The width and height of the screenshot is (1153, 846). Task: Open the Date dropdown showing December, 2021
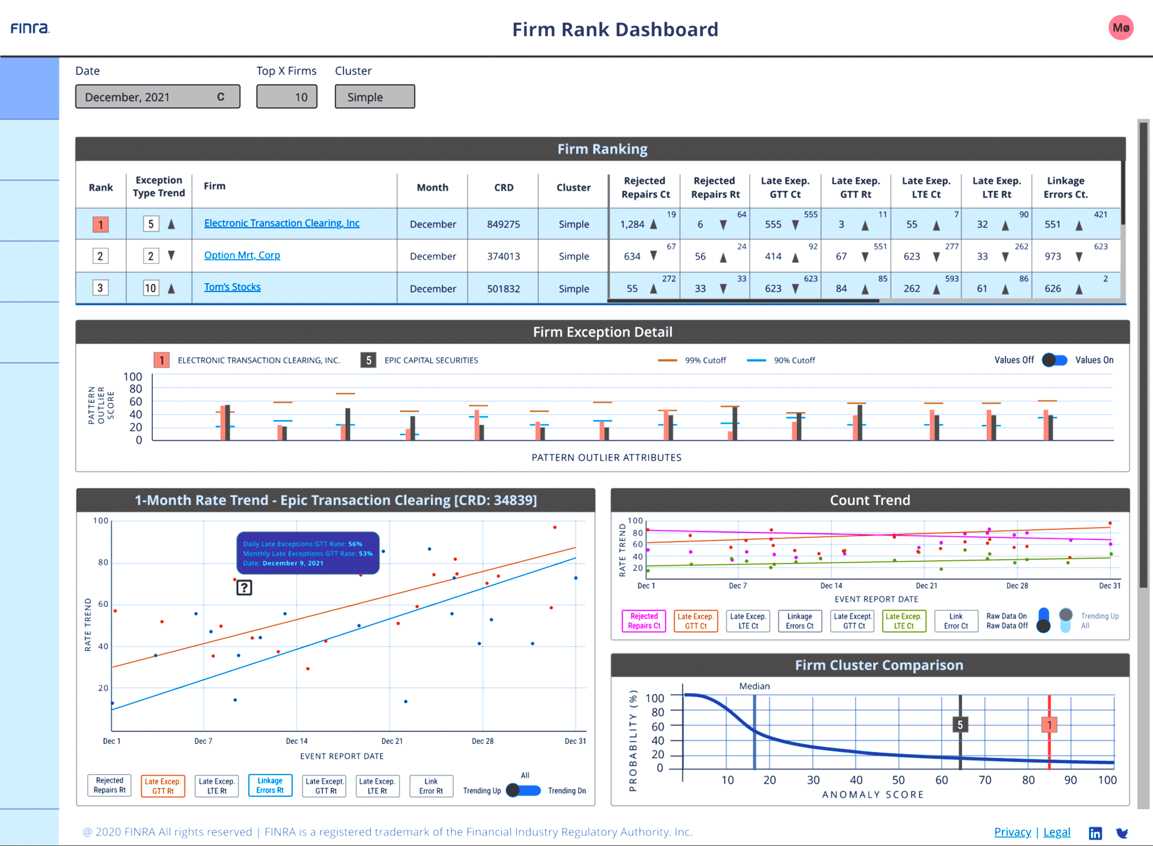(157, 97)
